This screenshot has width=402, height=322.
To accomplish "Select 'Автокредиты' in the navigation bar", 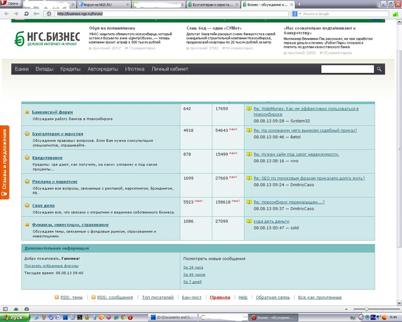I will 103,69.
